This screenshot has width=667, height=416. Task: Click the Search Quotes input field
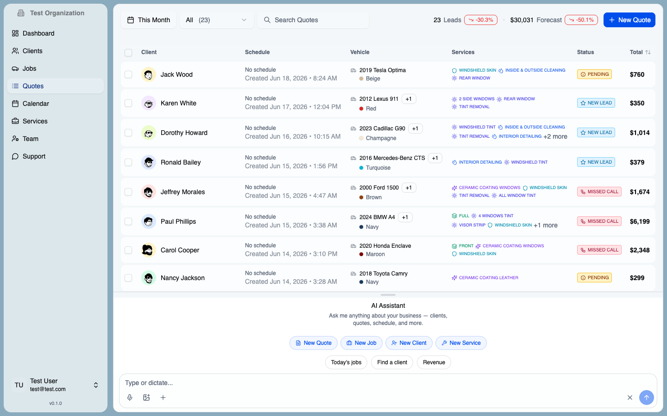coord(313,20)
